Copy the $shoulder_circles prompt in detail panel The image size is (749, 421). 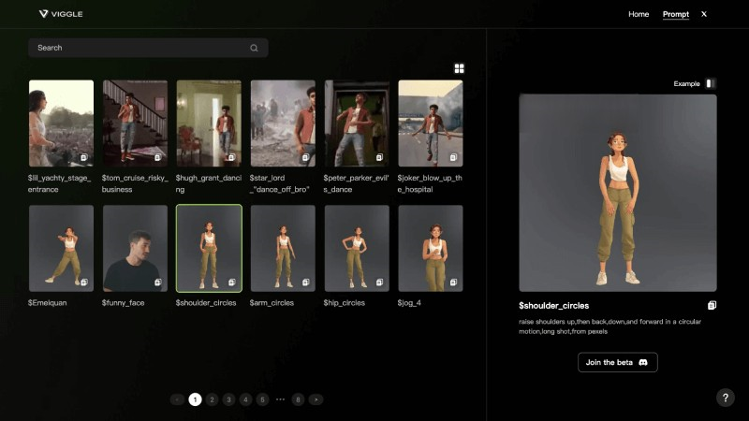pyautogui.click(x=712, y=305)
